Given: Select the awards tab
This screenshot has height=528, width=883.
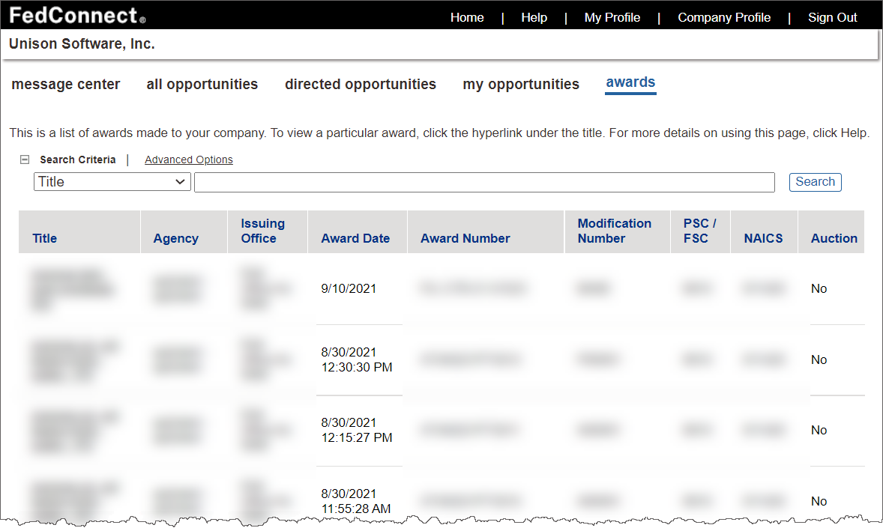Looking at the screenshot, I should [630, 83].
